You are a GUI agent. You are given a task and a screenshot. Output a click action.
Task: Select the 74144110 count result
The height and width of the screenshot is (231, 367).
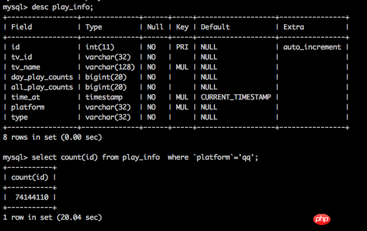(x=32, y=197)
